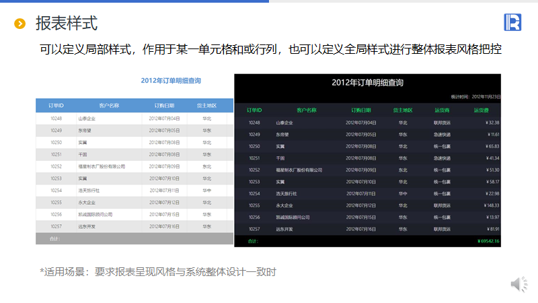The height and width of the screenshot is (303, 538).
Task: Click 货主地区 header in the light table
Action: (206, 106)
